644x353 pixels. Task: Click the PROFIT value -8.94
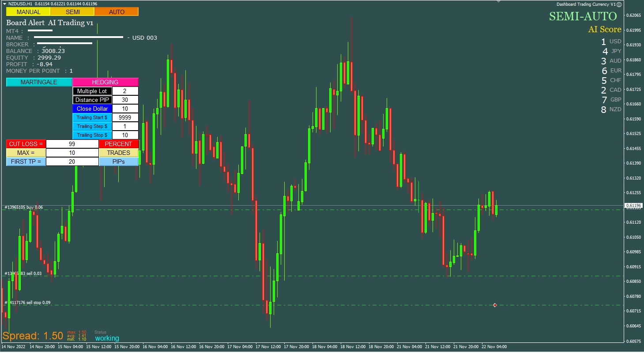point(45,64)
